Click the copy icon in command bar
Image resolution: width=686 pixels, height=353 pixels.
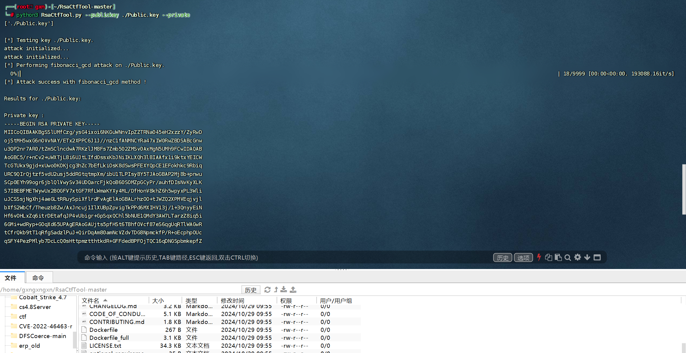[548, 258]
